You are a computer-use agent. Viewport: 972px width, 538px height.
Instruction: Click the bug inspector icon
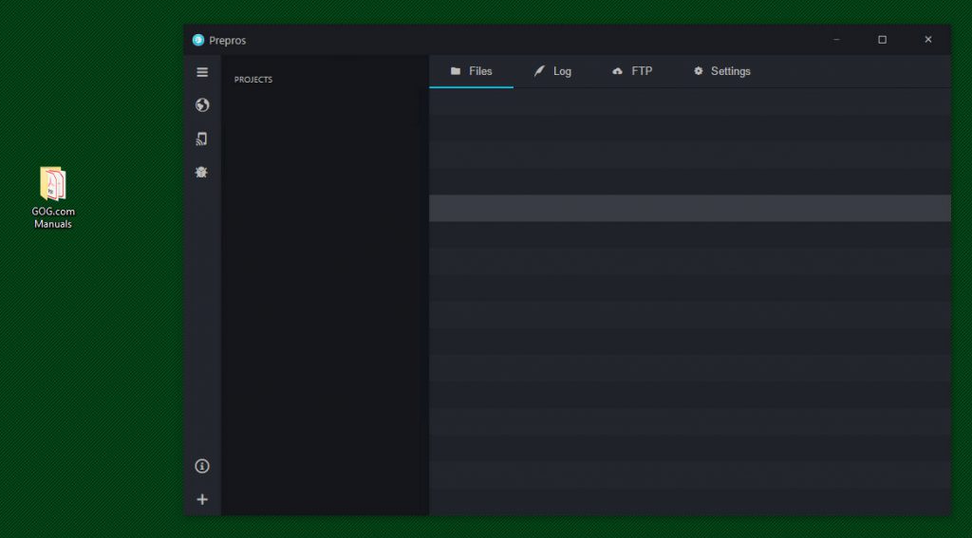201,173
